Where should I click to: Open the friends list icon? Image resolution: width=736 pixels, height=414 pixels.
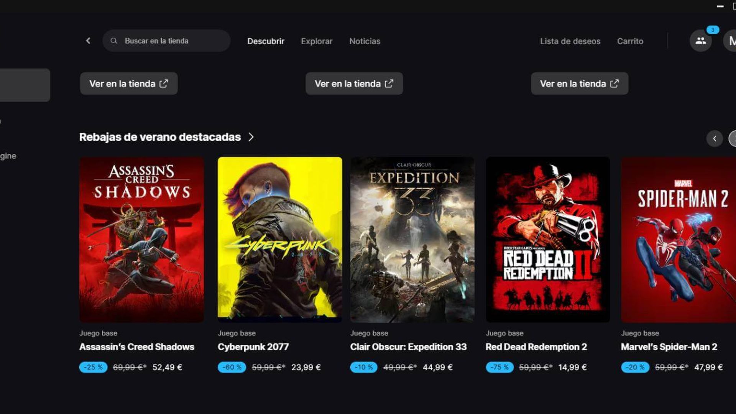(x=700, y=41)
